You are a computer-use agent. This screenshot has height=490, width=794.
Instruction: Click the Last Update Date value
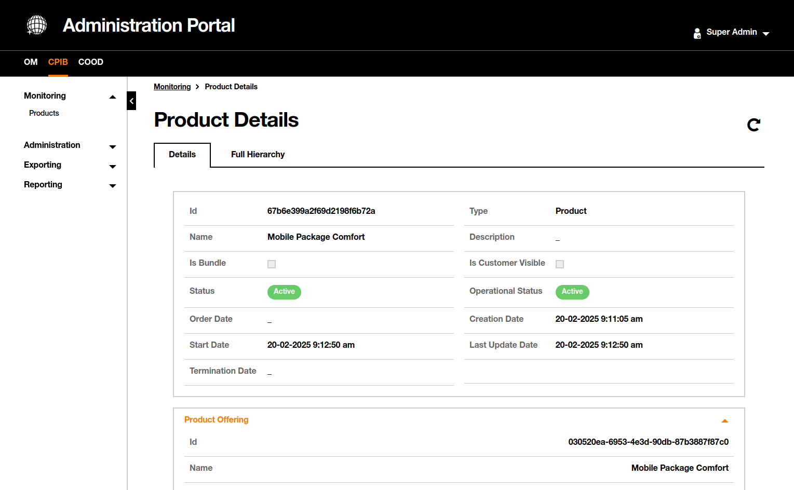tap(599, 345)
